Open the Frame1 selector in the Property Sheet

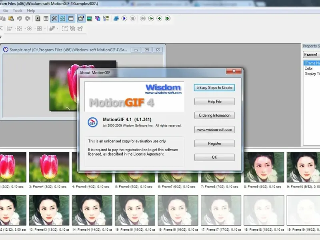[x=311, y=54]
